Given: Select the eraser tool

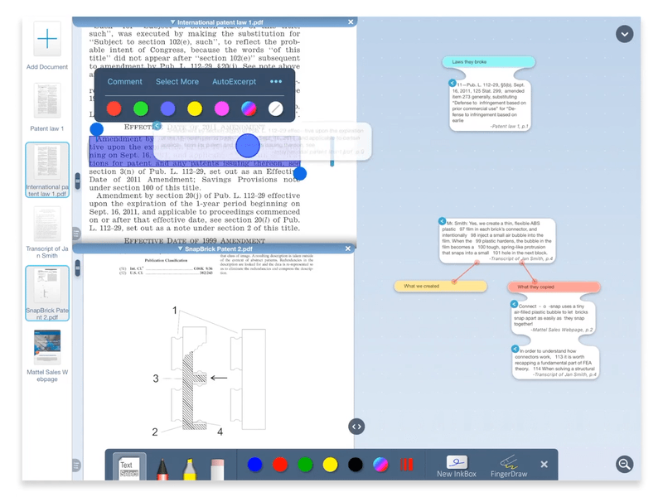Looking at the screenshot, I should [217, 469].
